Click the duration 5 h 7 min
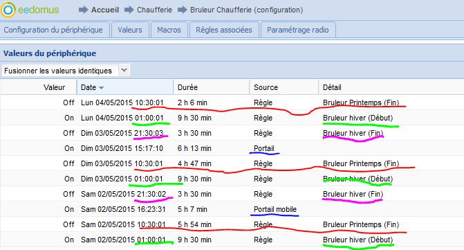 (192, 209)
